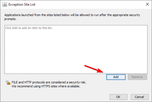
Task: Click the word 'prompts.' in the description
Action: click(10, 19)
